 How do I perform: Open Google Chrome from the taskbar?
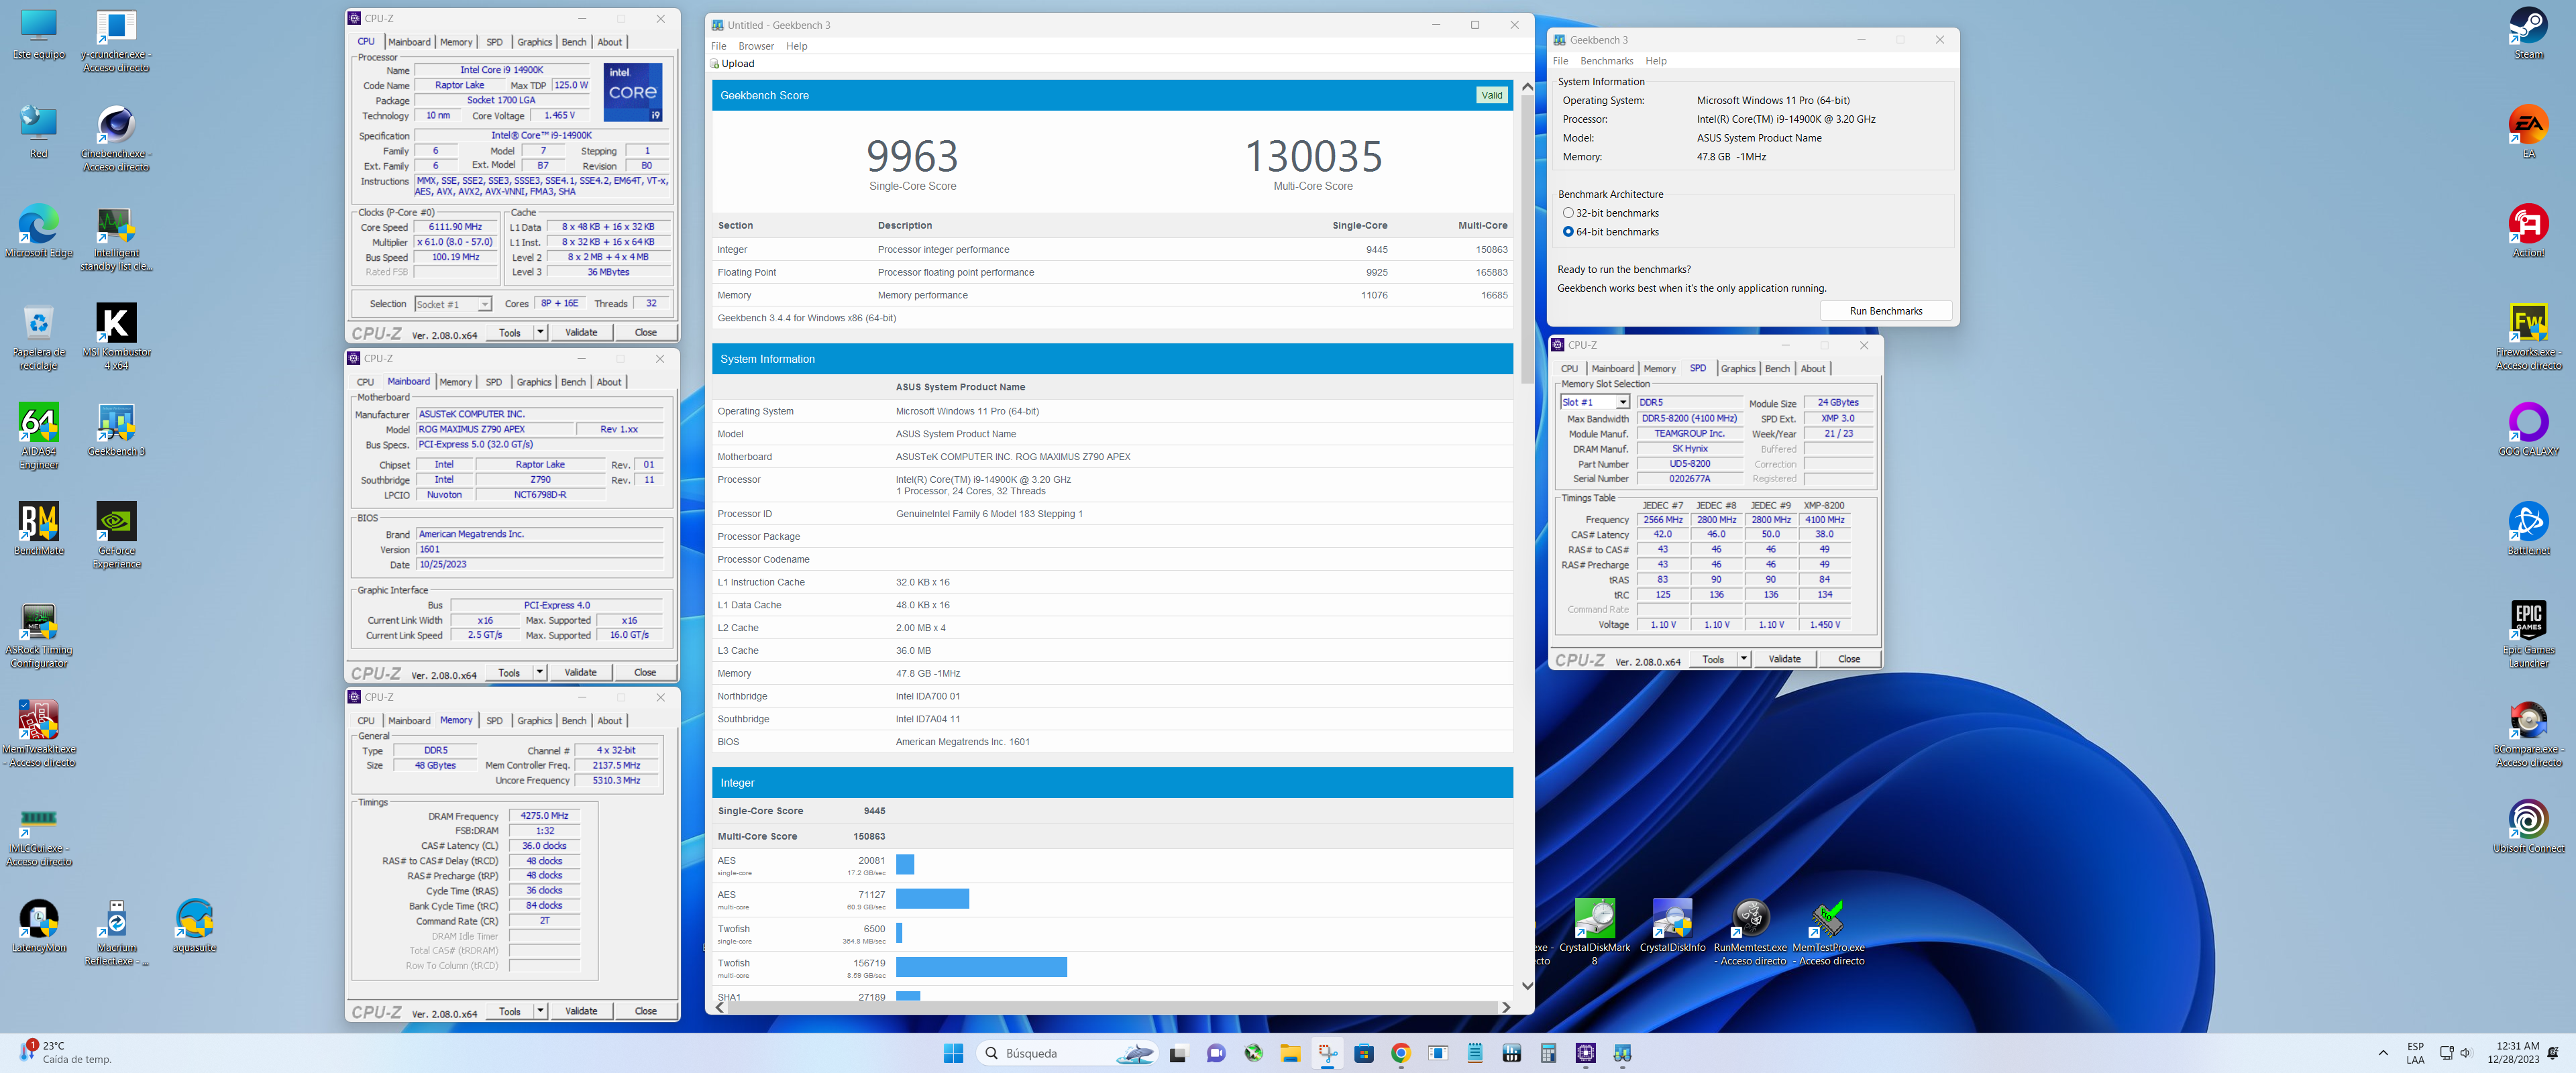[x=1400, y=1053]
